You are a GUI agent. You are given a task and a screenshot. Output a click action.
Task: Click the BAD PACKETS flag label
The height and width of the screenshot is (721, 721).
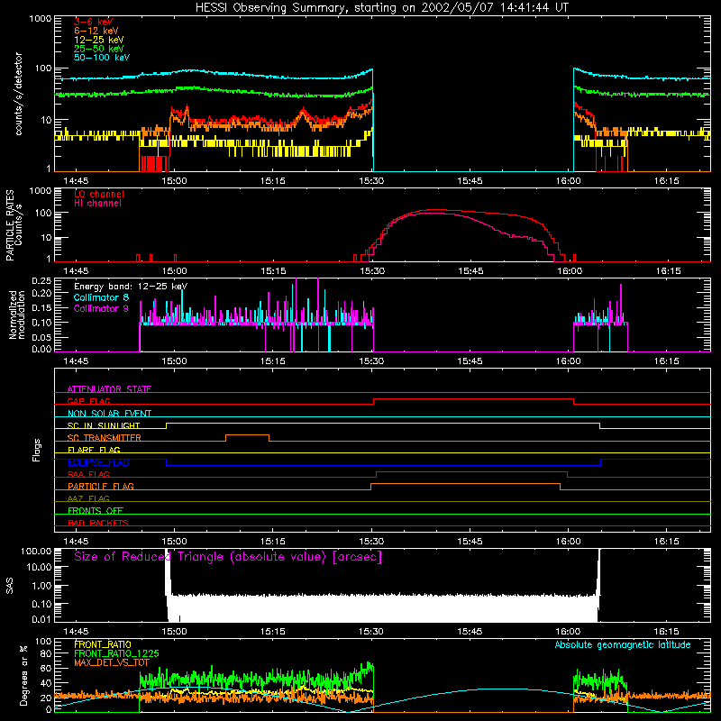(x=98, y=524)
